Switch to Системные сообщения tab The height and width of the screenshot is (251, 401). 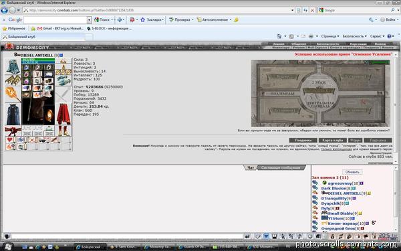(x=281, y=168)
